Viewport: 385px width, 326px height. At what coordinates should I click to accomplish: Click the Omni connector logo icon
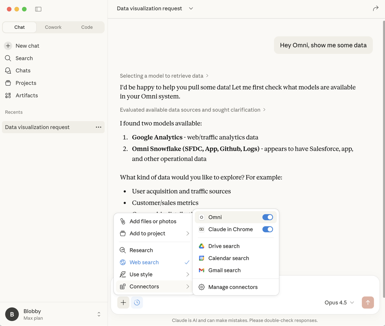[x=201, y=217]
